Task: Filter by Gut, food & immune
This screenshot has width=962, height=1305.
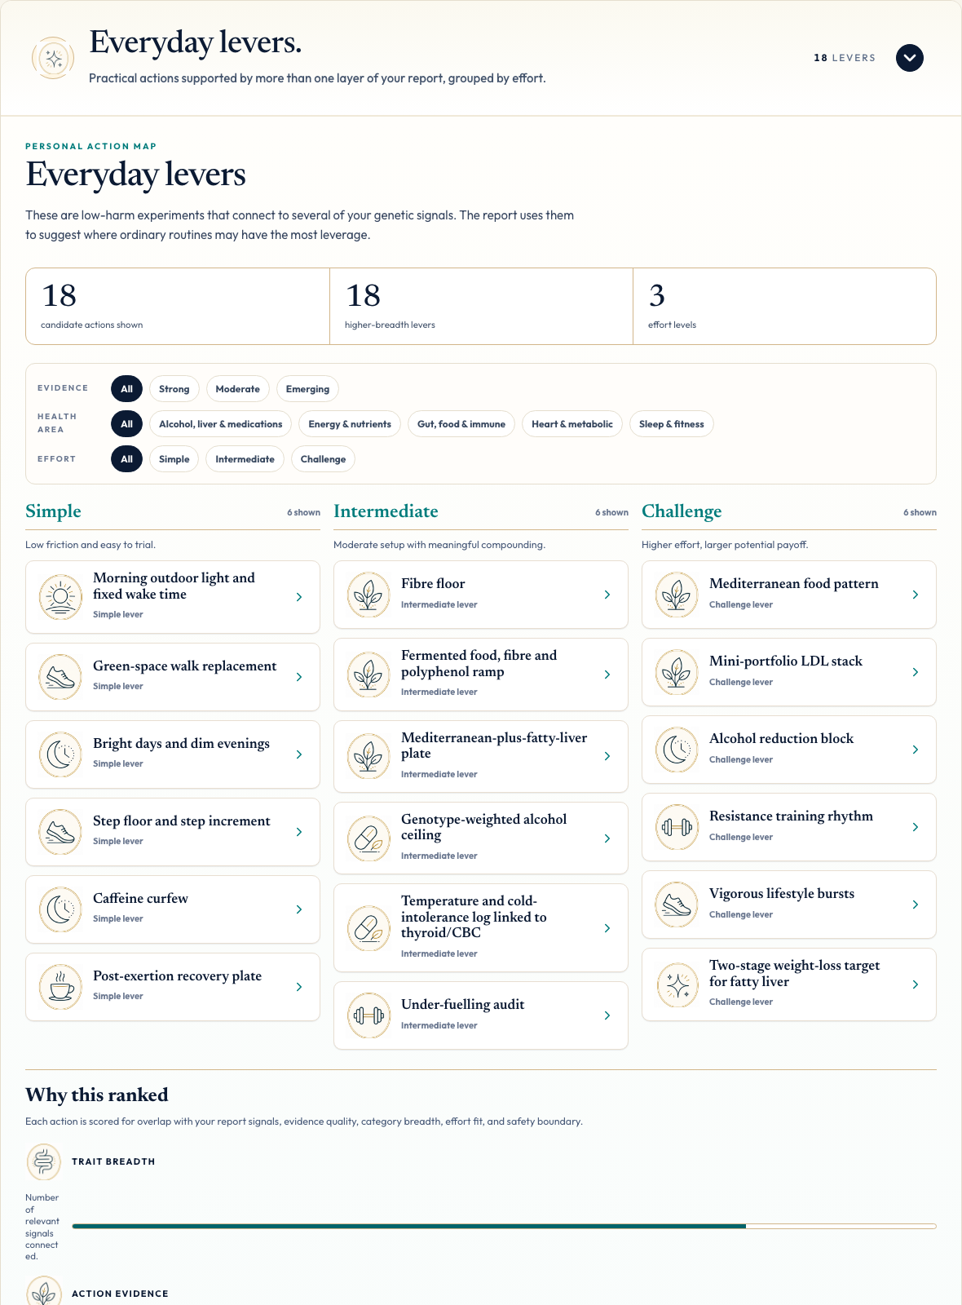Action: click(461, 424)
